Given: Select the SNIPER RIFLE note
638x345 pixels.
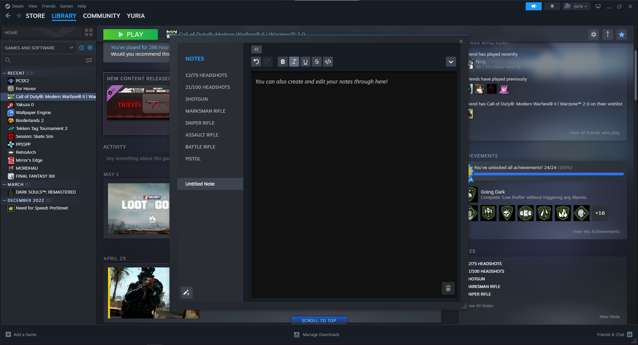Looking at the screenshot, I should click(x=210, y=123).
